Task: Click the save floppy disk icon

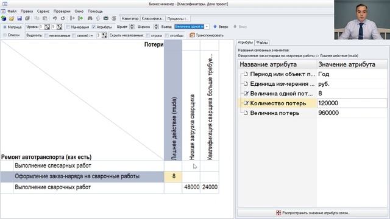Action: coord(19,18)
